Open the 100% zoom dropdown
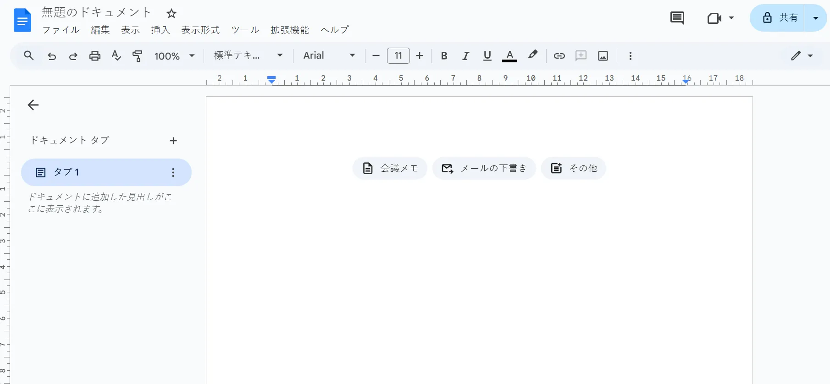The height and width of the screenshot is (384, 830). [174, 56]
